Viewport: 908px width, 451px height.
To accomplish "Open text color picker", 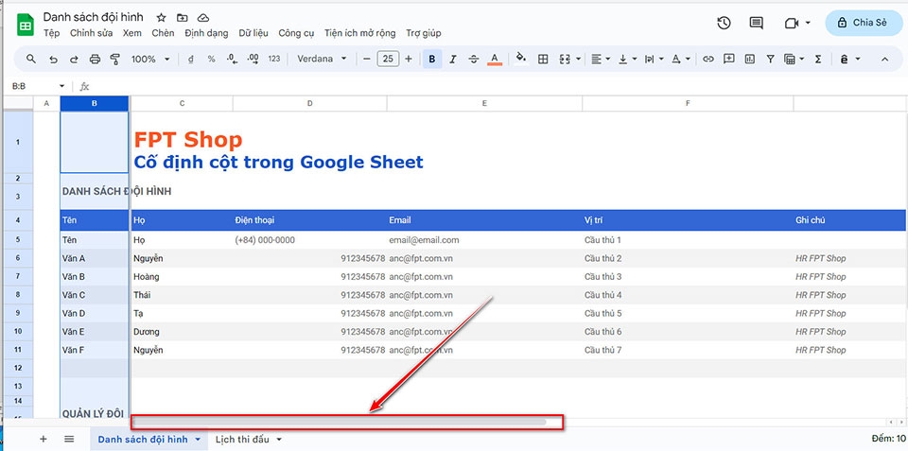I will tap(495, 59).
